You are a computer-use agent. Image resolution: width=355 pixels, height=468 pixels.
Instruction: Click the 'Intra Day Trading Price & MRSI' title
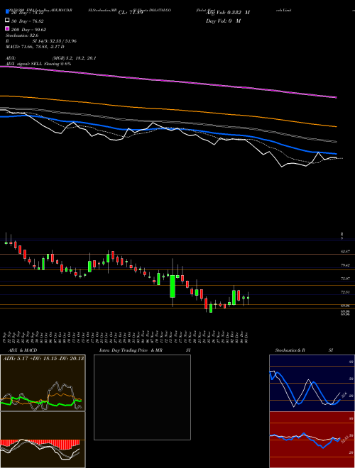[145, 350]
